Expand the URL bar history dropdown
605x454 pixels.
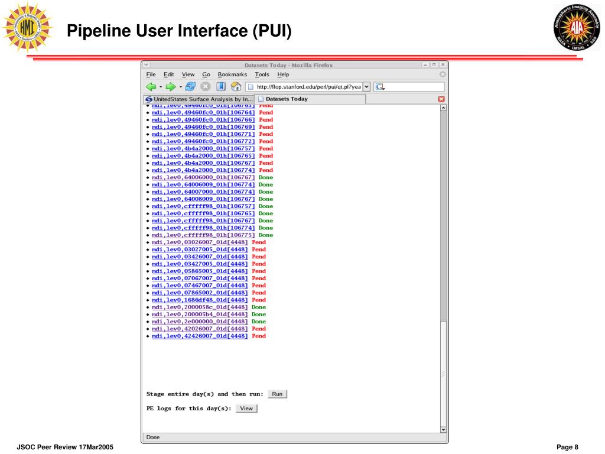366,87
